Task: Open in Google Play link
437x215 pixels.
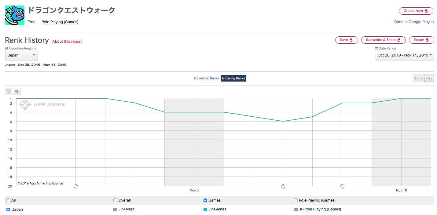Action: tap(412, 22)
